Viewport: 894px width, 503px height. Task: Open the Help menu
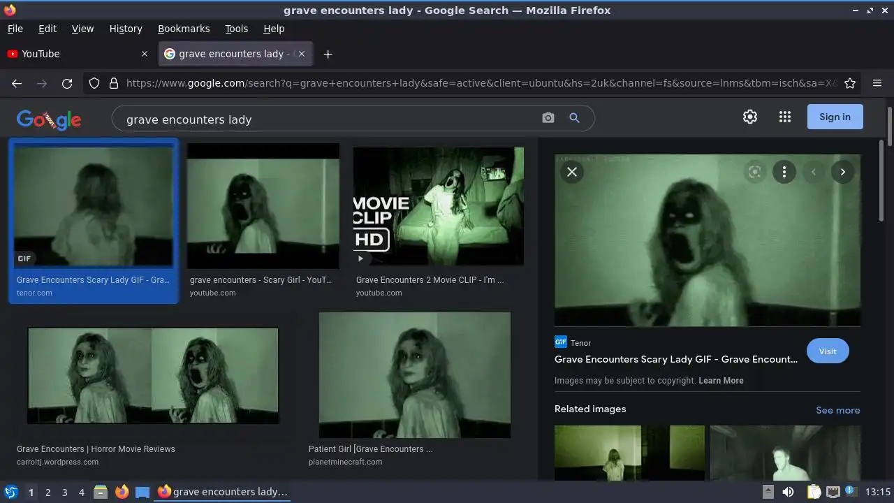point(274,29)
